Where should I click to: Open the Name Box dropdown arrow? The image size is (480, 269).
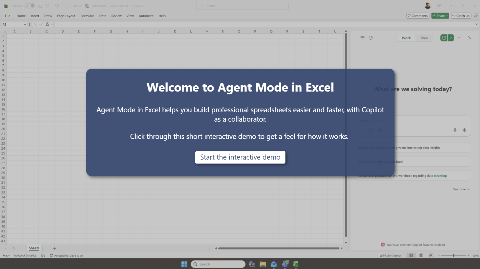click(25, 24)
